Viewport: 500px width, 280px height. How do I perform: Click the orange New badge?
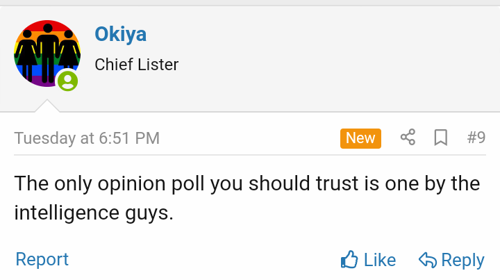360,138
